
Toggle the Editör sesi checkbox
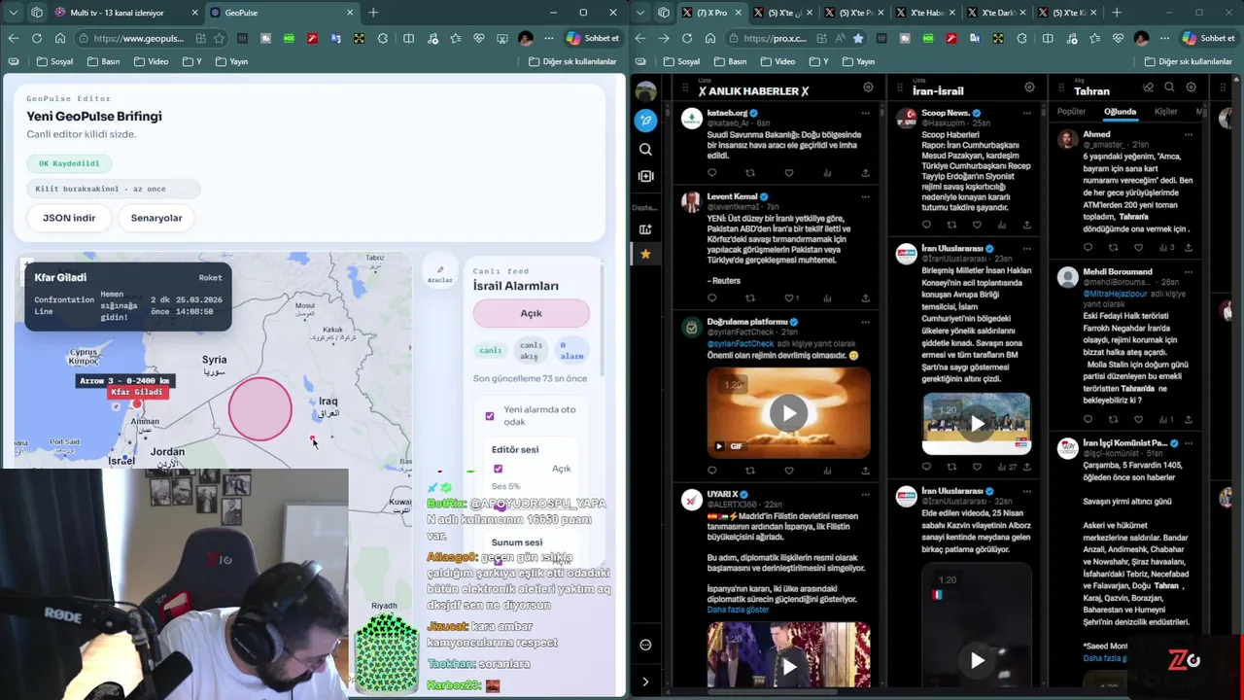tap(499, 469)
